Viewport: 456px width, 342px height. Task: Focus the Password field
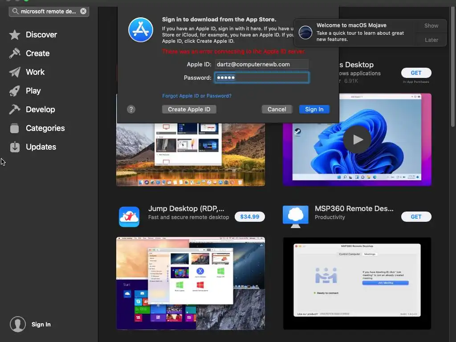click(262, 77)
